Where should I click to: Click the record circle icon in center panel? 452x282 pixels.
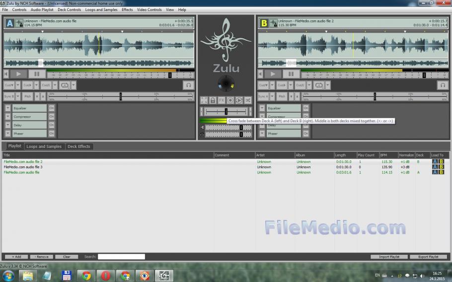point(230,100)
